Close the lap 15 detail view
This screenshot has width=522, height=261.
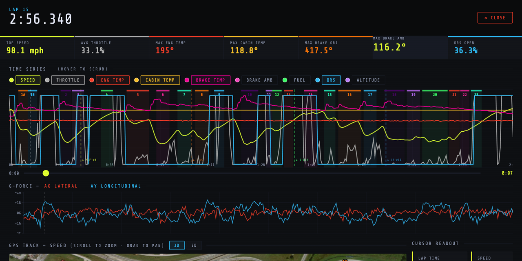click(495, 18)
